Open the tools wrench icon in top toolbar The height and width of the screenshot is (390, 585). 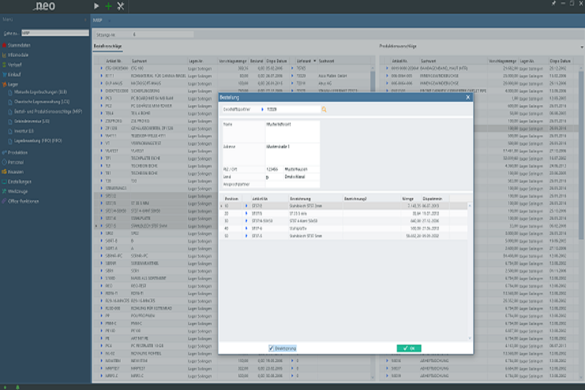[x=121, y=6]
